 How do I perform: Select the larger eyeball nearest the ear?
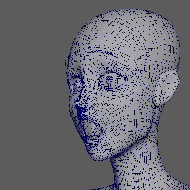point(112,81)
